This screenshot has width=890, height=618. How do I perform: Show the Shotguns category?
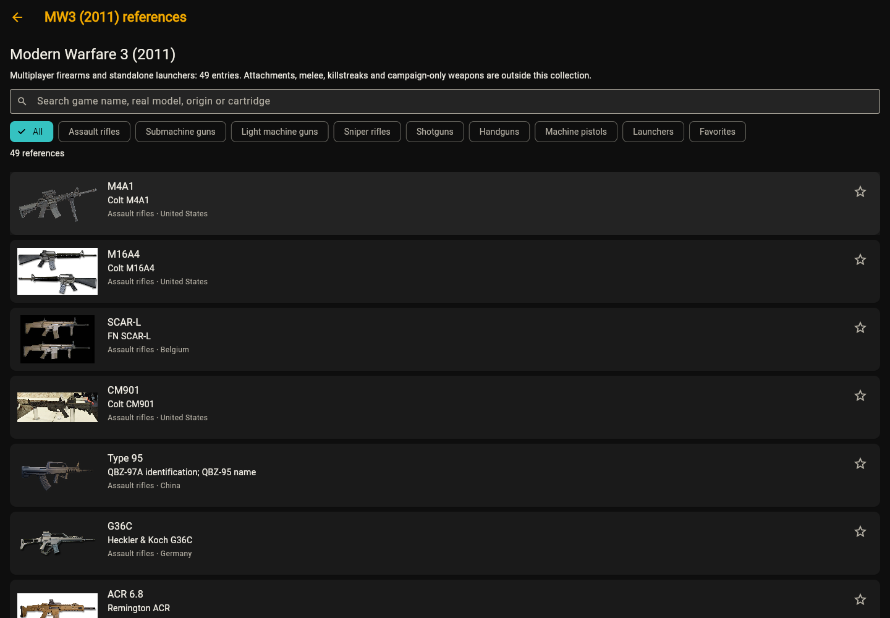pos(435,132)
